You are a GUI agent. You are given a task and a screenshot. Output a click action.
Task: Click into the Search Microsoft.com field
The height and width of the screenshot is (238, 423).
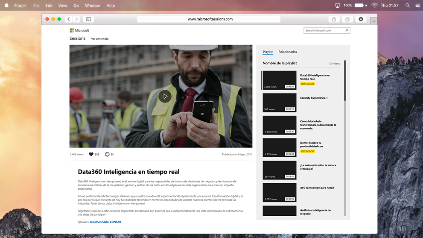click(x=324, y=30)
